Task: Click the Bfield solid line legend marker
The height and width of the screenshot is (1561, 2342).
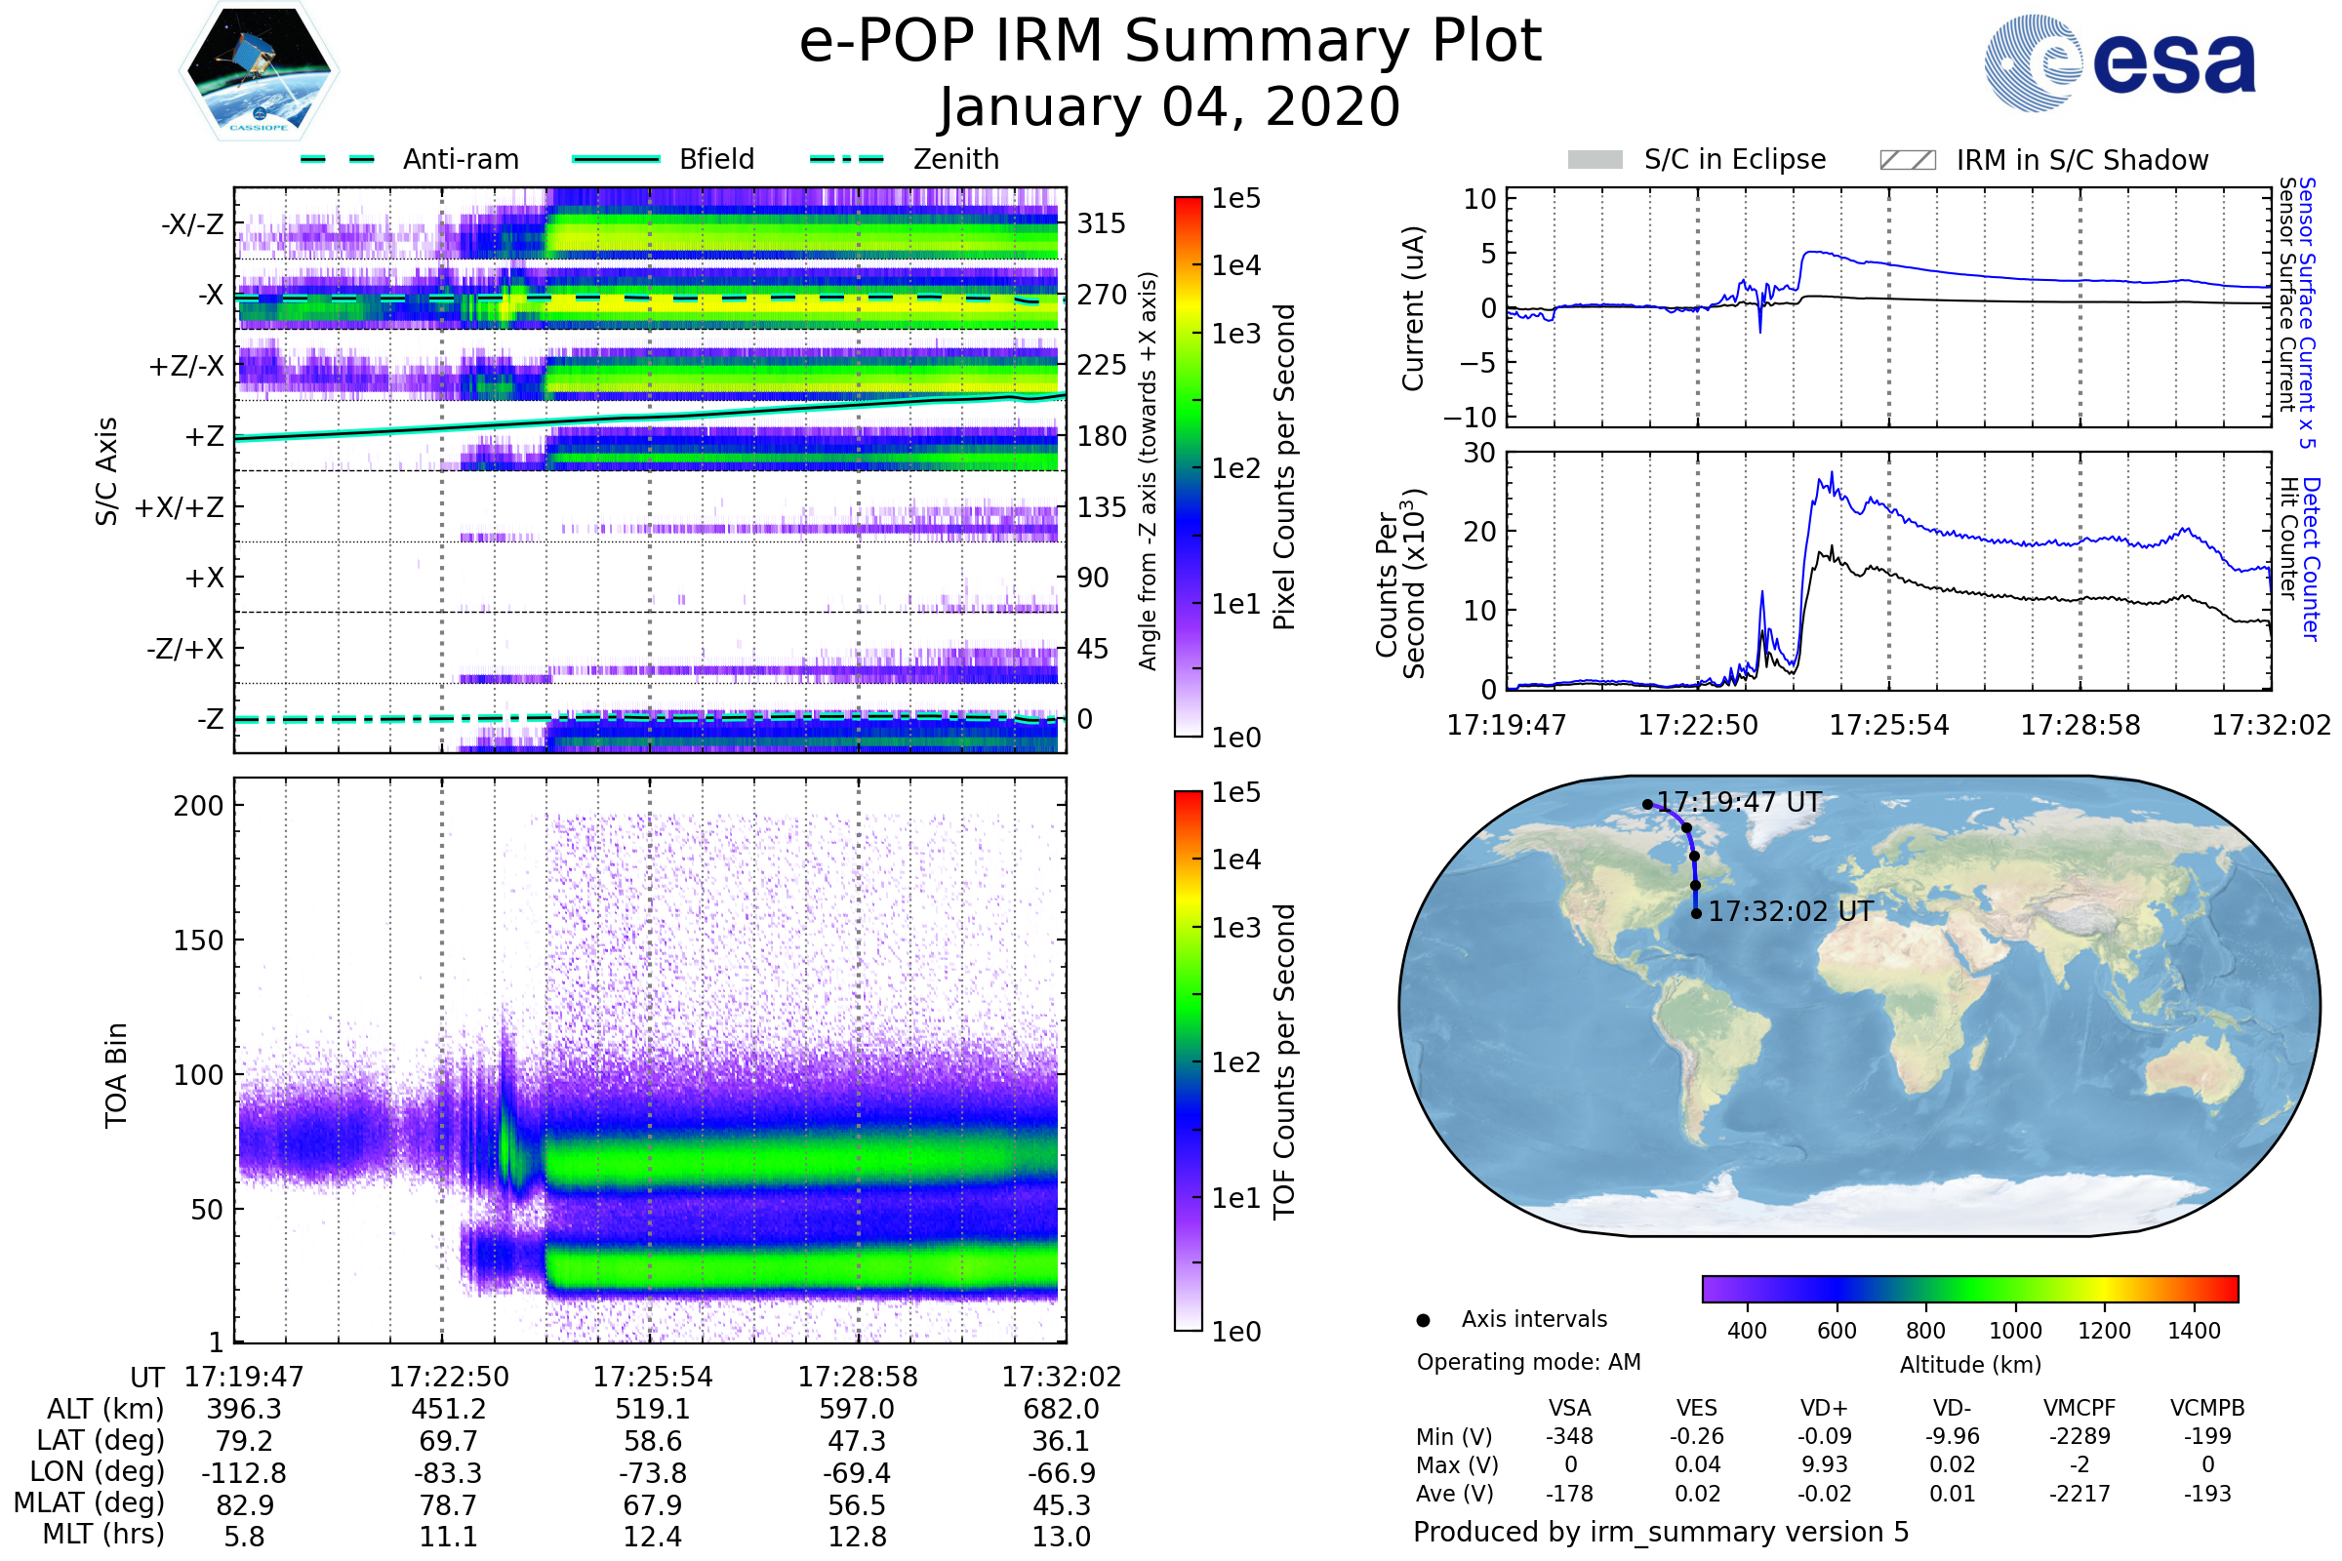Action: (616, 159)
